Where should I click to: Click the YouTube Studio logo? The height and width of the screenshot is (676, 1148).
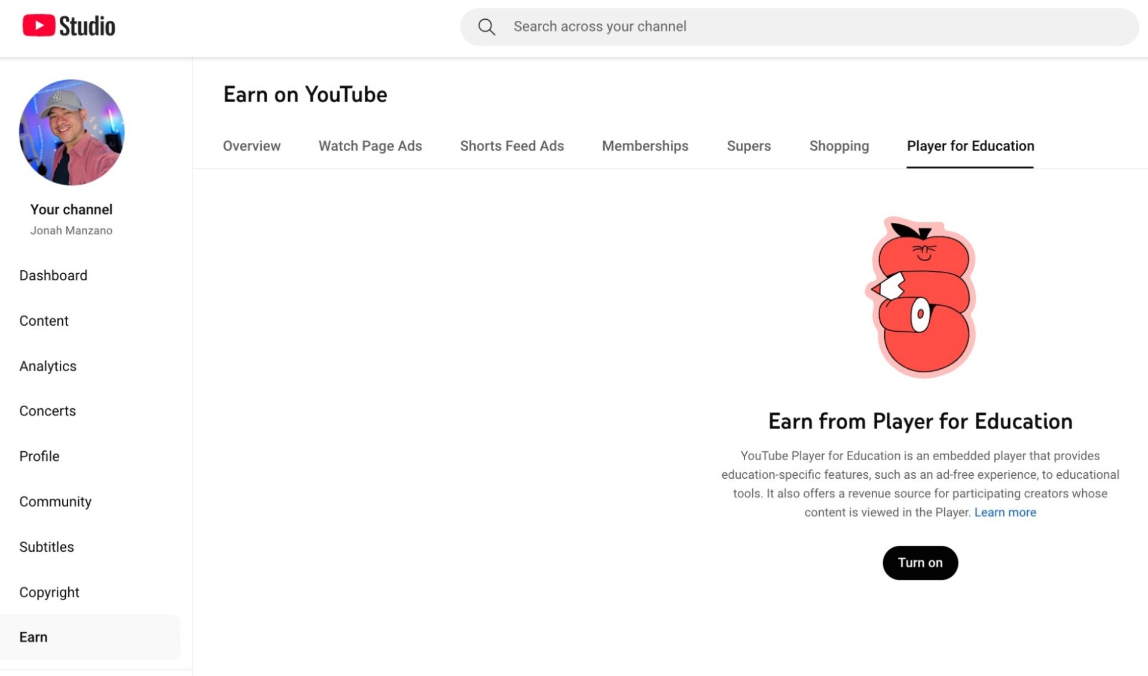point(68,25)
